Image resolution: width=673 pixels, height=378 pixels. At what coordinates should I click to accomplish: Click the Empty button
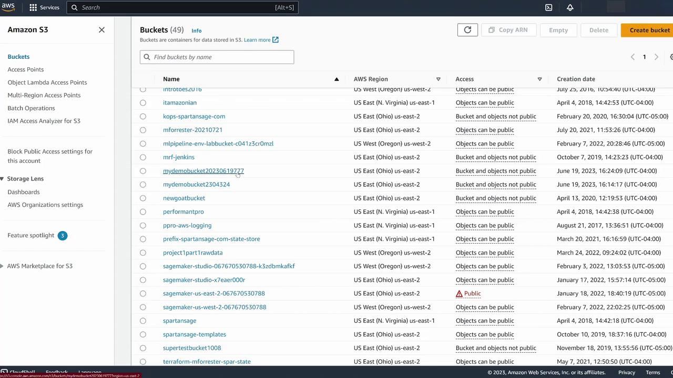558,30
